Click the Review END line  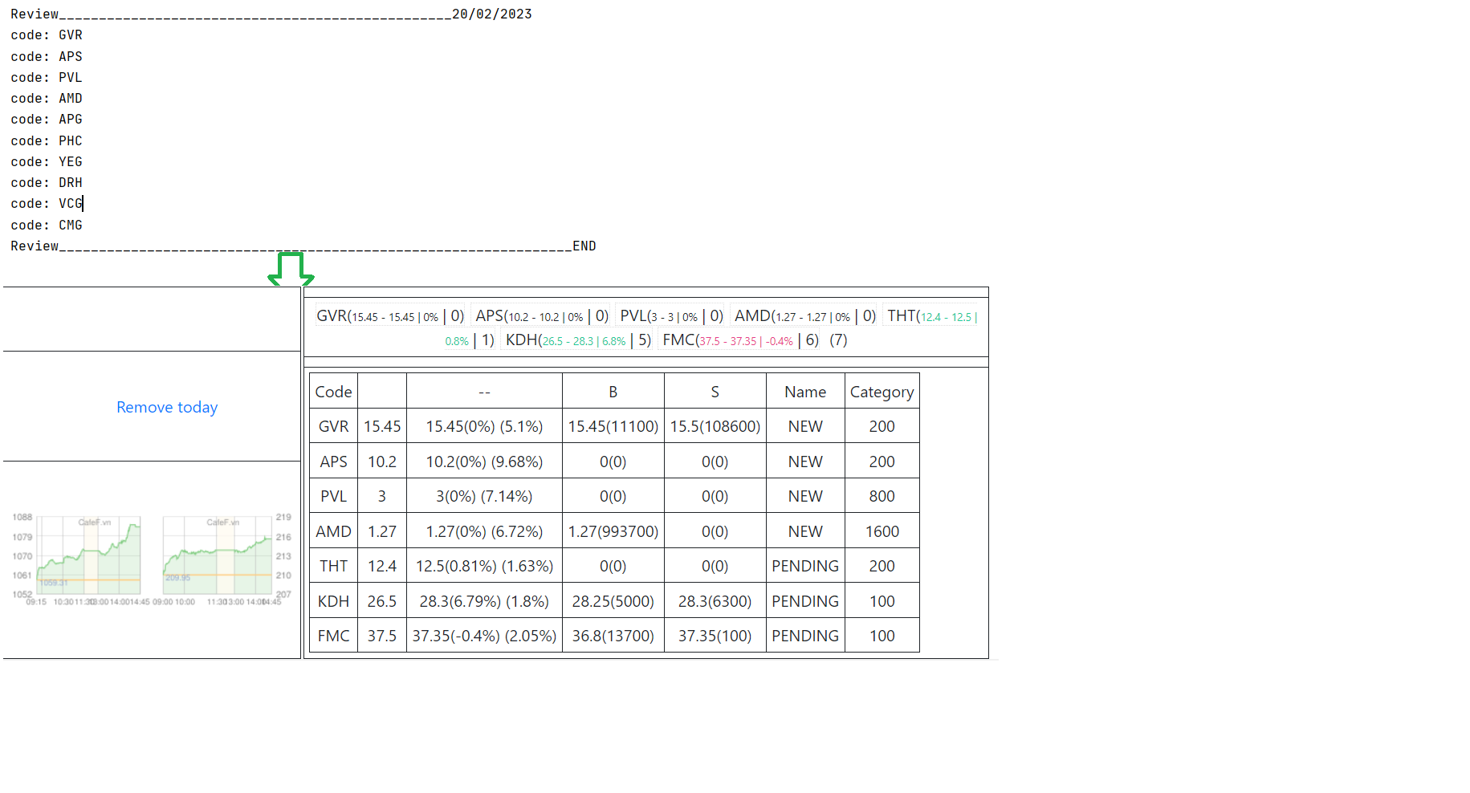pyautogui.click(x=303, y=246)
